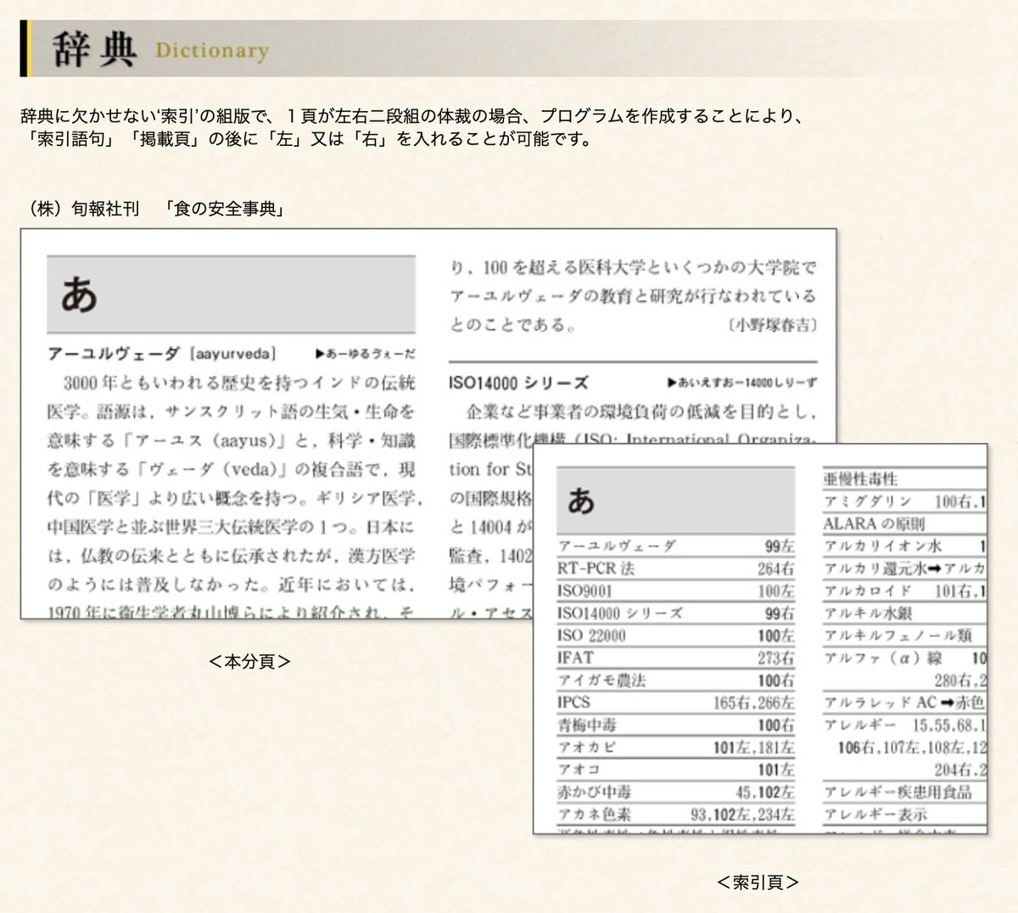
Task: Click the 「食の安全事典」 book title text
Action: coord(225,209)
